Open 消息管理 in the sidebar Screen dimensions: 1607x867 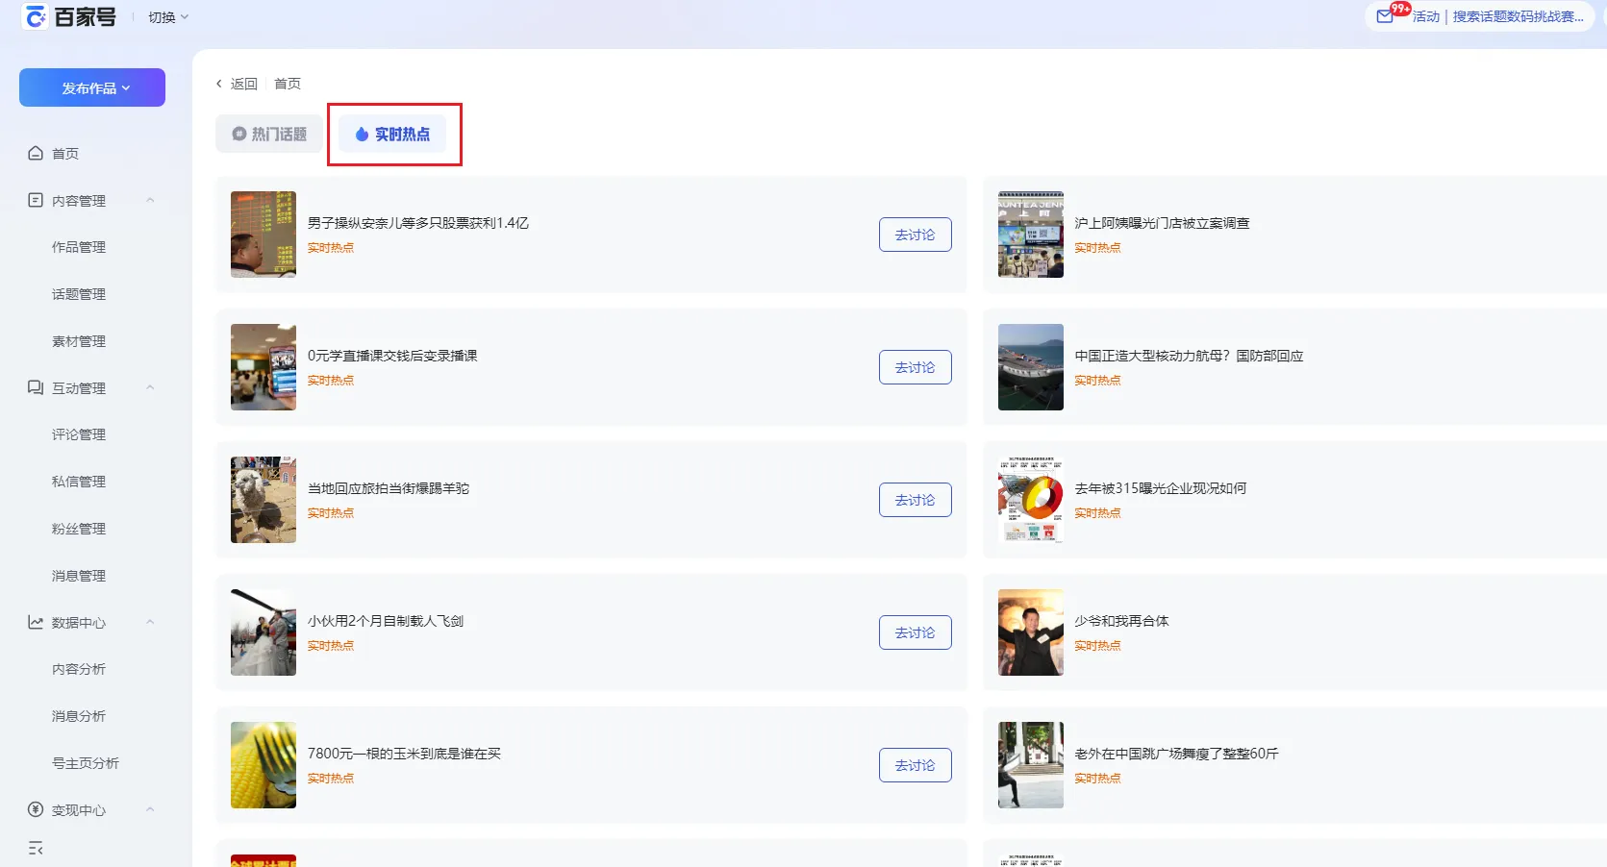pos(79,576)
